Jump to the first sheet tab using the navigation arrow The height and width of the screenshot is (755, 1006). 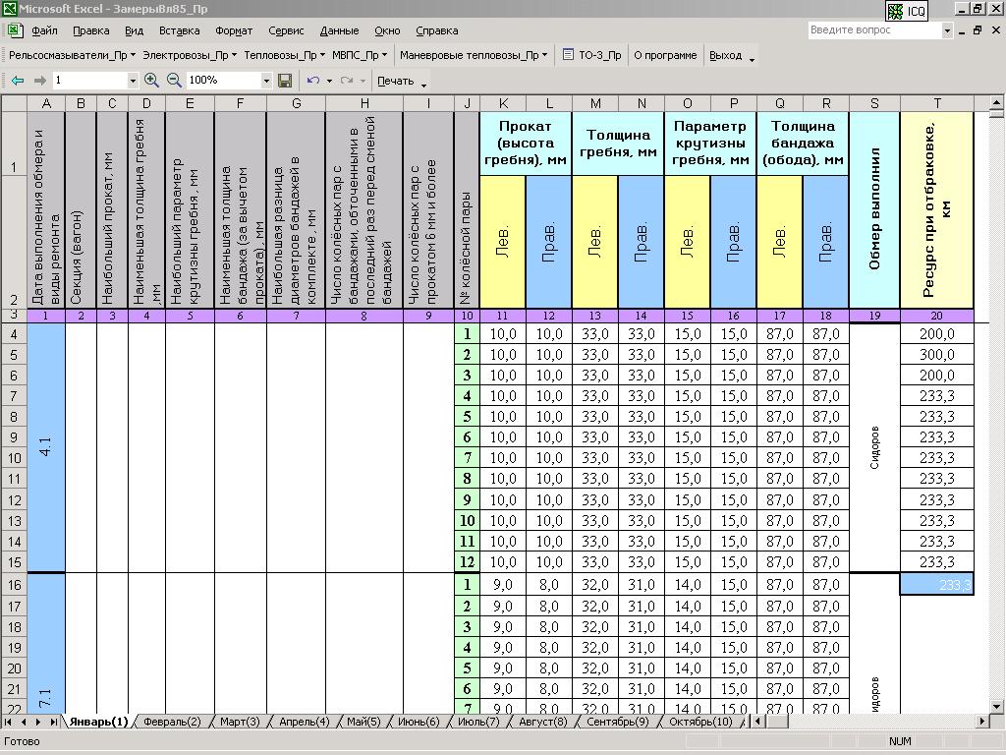pos(10,722)
